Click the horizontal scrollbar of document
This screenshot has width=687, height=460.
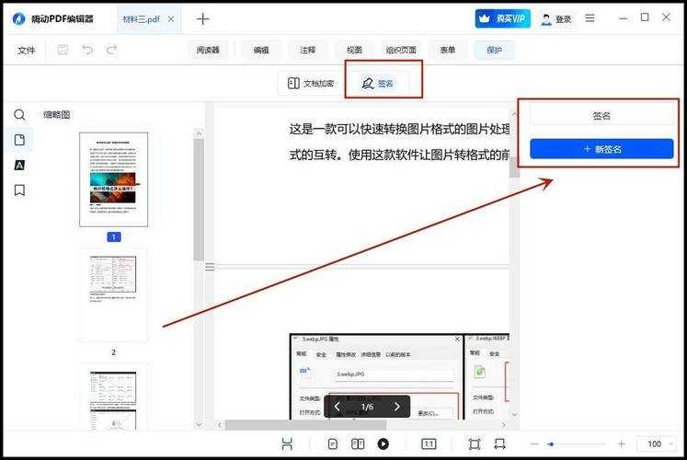point(305,424)
